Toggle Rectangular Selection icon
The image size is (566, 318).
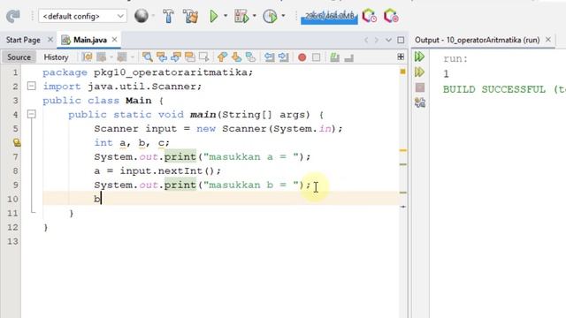click(x=204, y=57)
